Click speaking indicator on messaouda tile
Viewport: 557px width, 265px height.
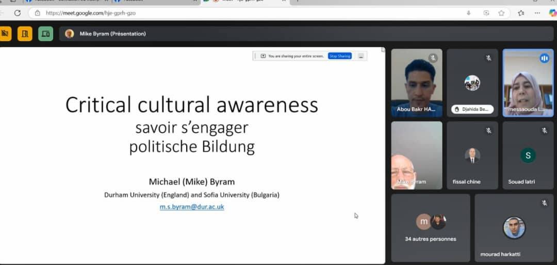(544, 58)
